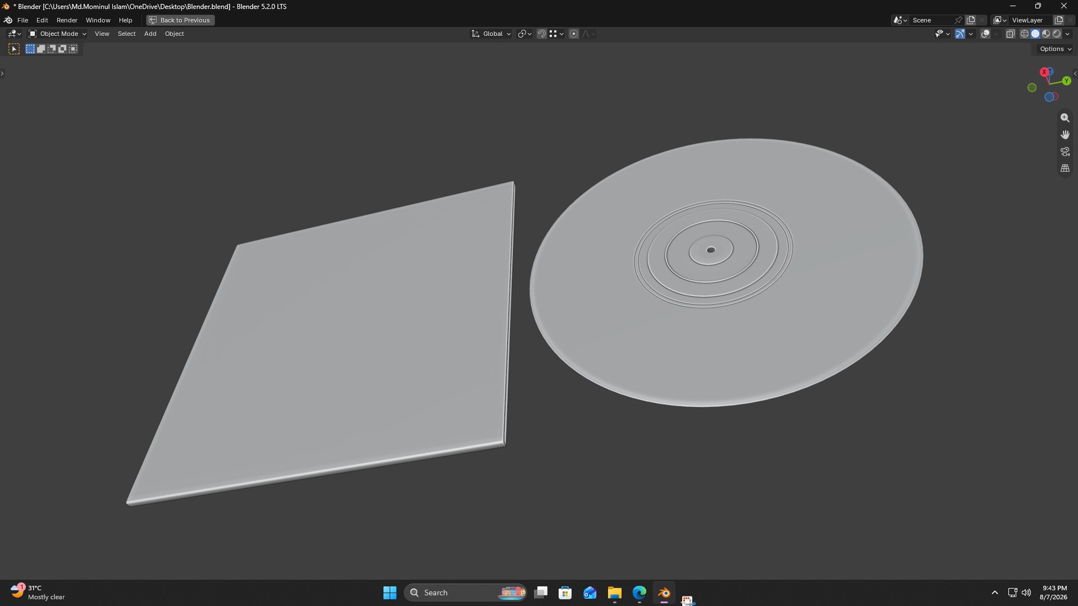Viewport: 1078px width, 606px height.
Task: Toggle the Show Overlays button
Action: [x=985, y=34]
